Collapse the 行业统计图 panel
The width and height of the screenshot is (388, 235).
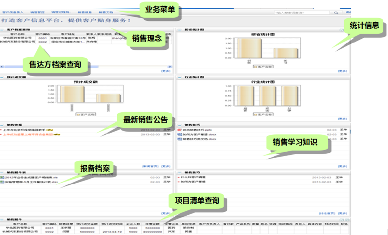click(x=180, y=77)
